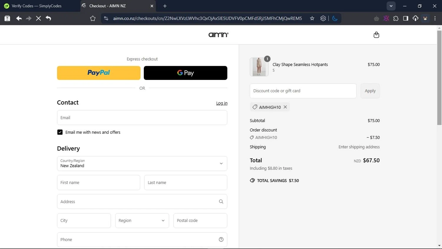Viewport: 442px width, 249px height.
Task: Pay with PayPal express checkout
Action: click(x=99, y=73)
